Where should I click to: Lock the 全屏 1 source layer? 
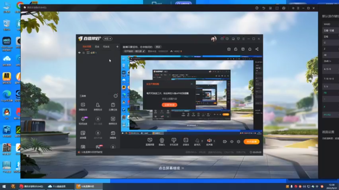pyautogui.click(x=83, y=52)
